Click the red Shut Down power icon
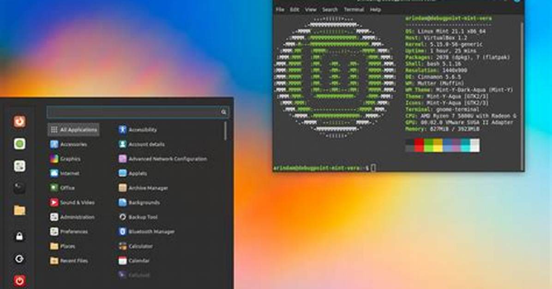Viewport: 552px width, 289px height. tap(19, 281)
